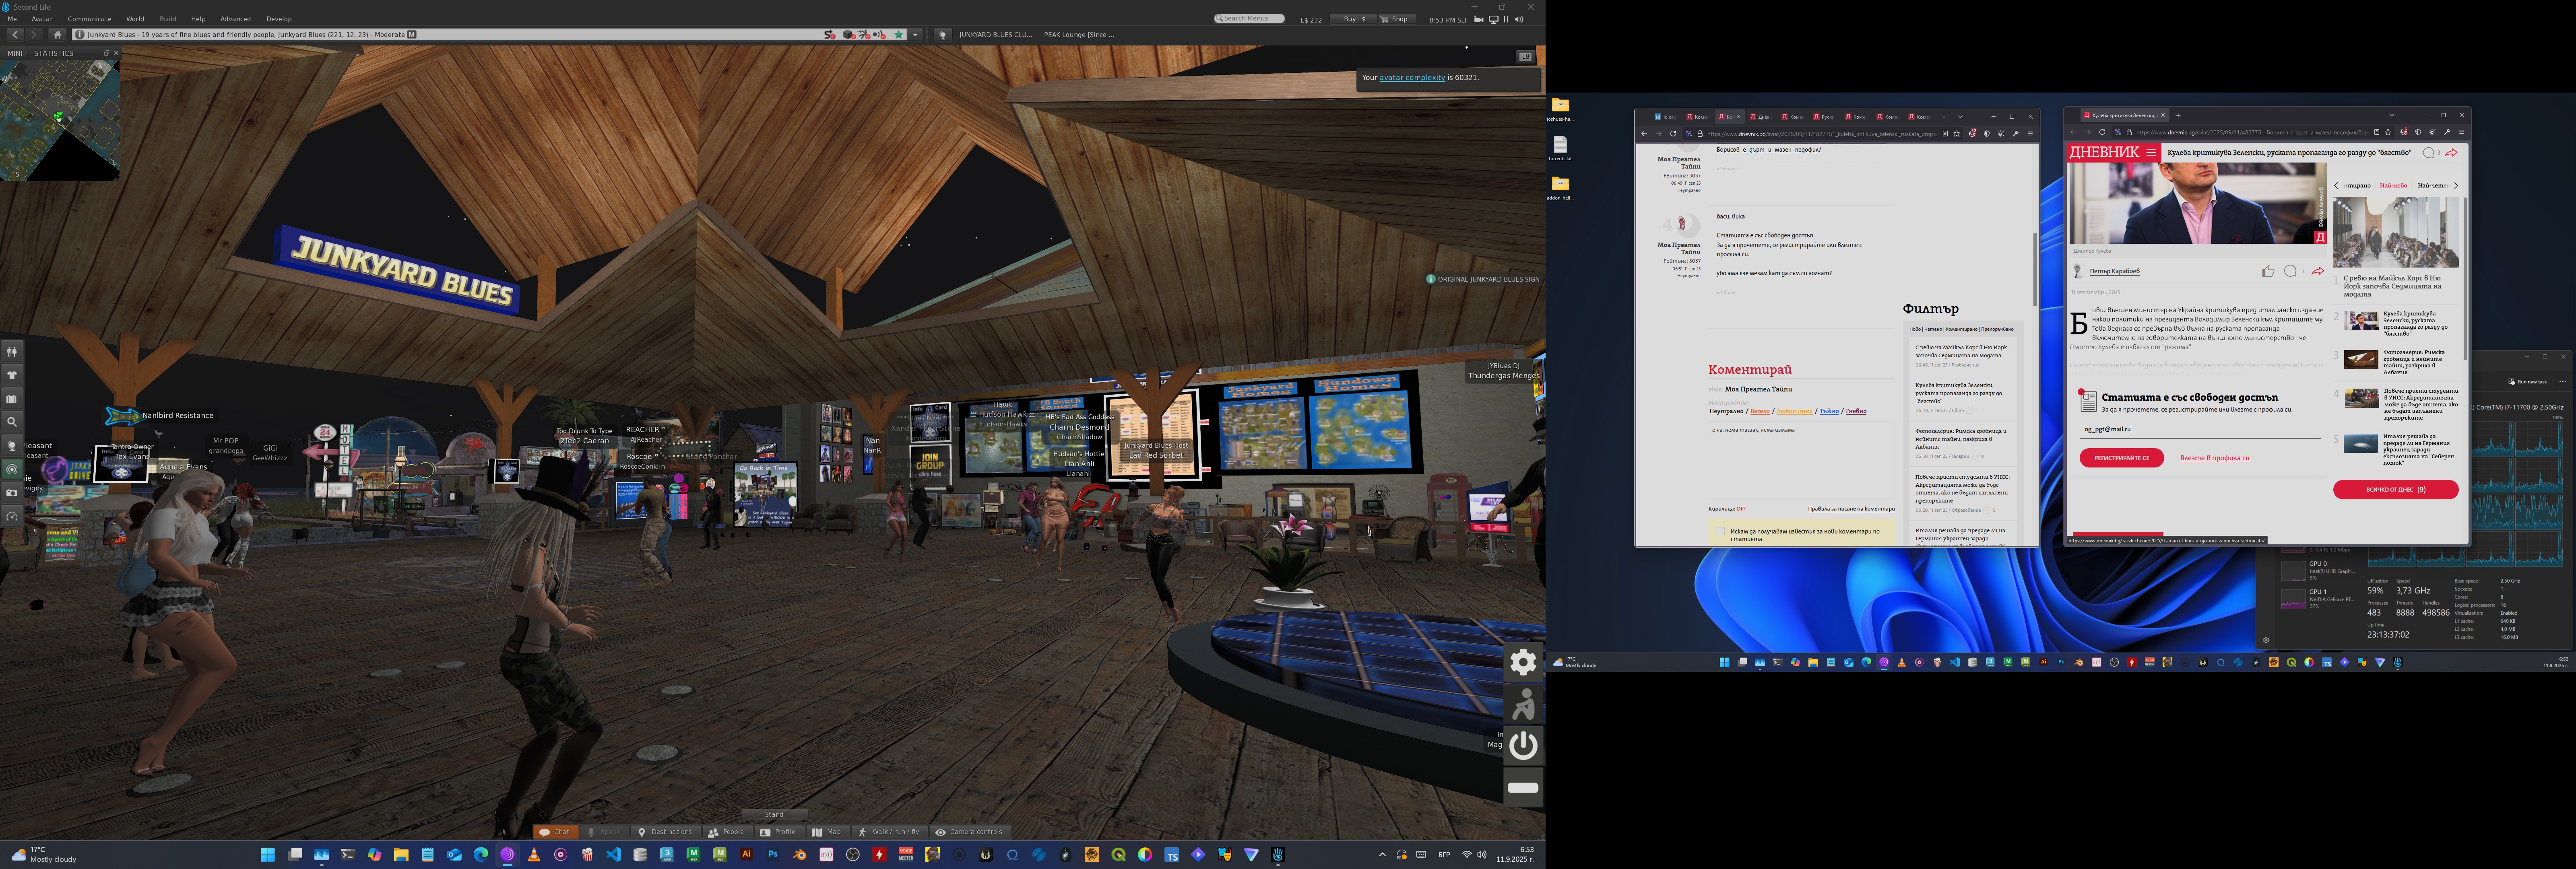Click the Stand button
The image size is (2576, 869).
774,815
